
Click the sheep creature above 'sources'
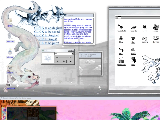pos(10,67)
